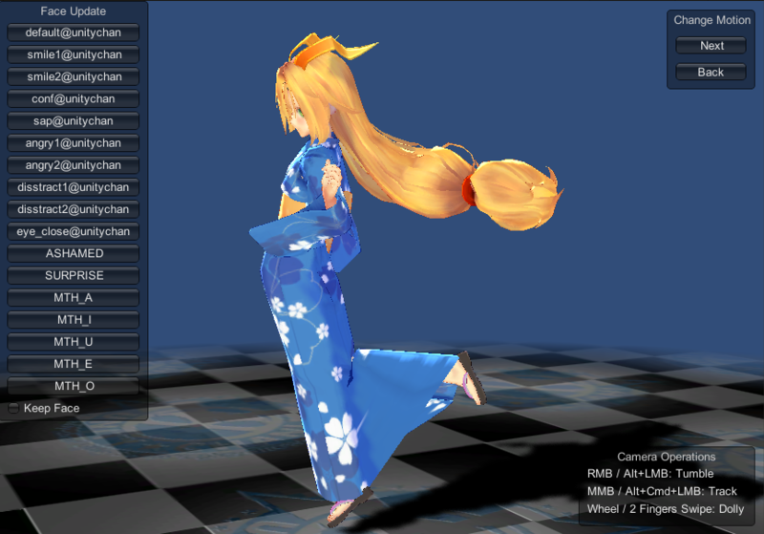Viewport: 764px width, 534px height.
Task: Choose the sap@unitychan face
Action: pos(74,120)
